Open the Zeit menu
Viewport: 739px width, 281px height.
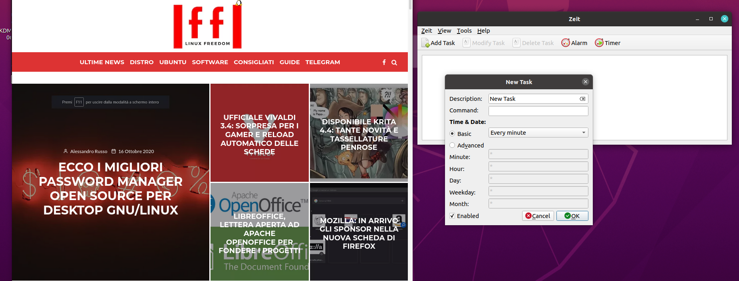point(427,31)
